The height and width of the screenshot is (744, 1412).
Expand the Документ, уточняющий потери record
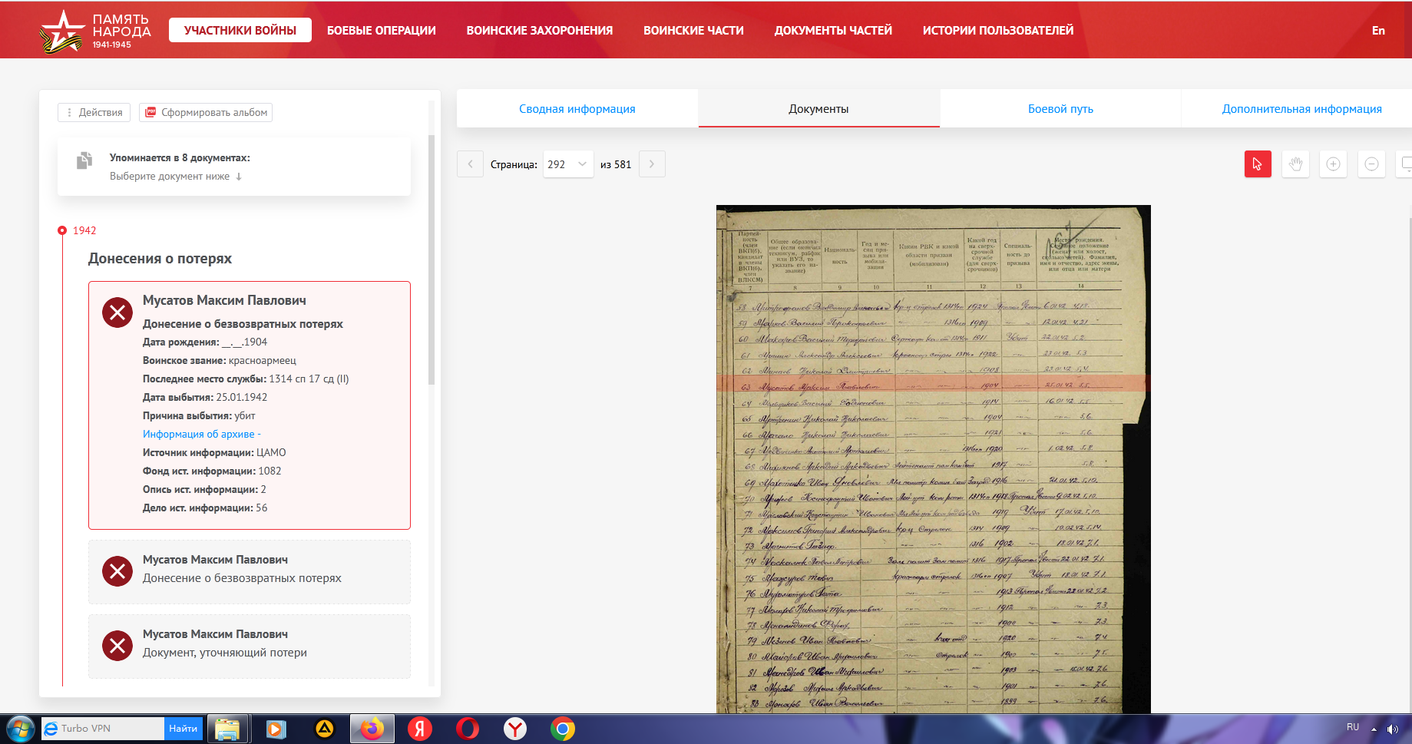coord(249,644)
